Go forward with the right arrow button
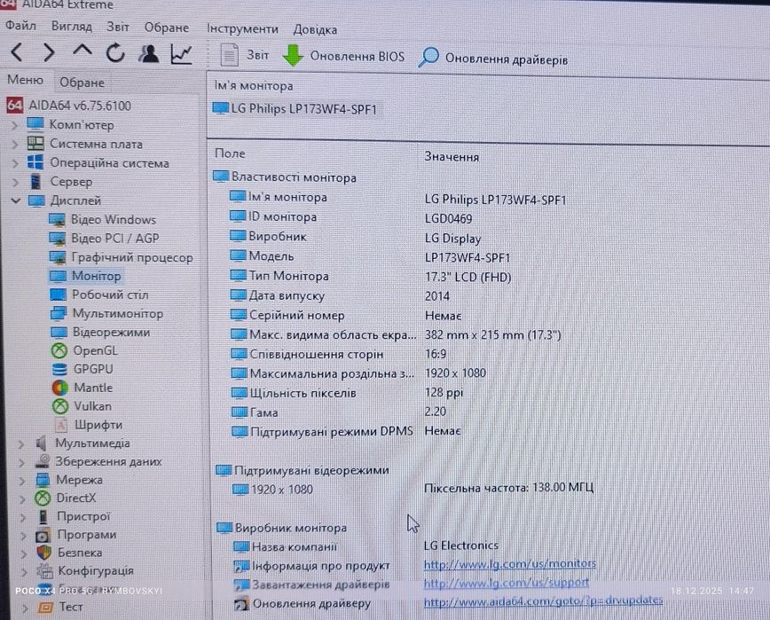Screen dimensions: 770x620 (49, 52)
